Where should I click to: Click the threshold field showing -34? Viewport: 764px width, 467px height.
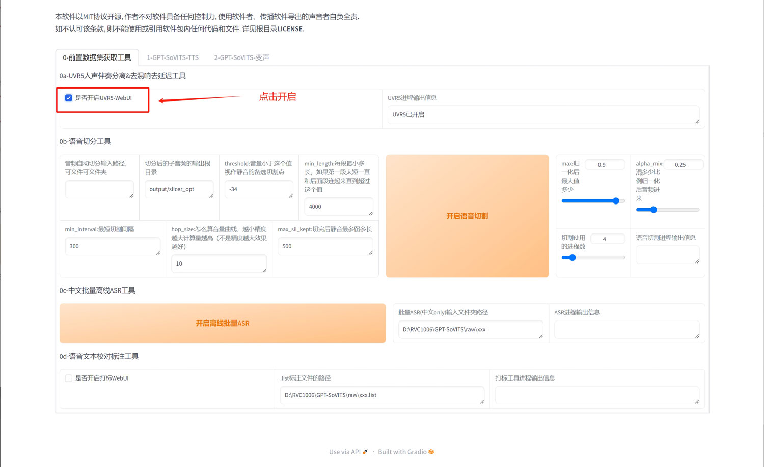259,189
